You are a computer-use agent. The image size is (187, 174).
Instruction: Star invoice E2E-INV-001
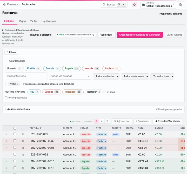23,134
